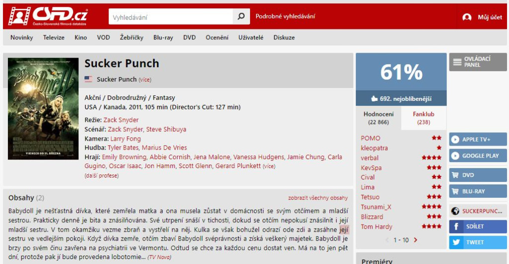
Task: Expand (další profese) credits
Action: pos(101,176)
